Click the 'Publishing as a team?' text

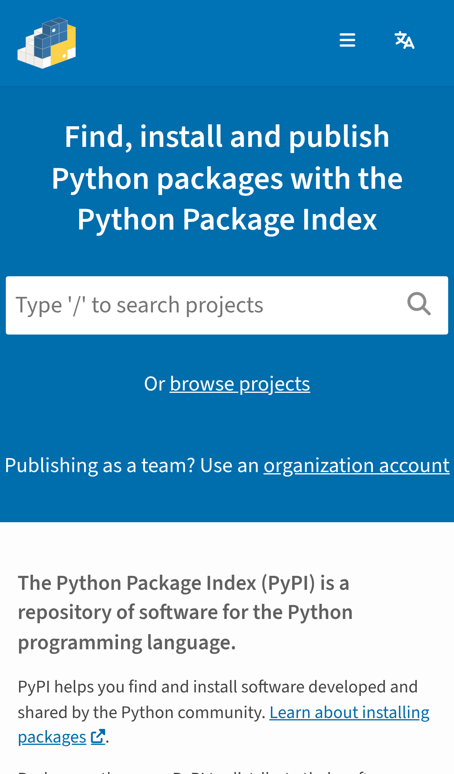click(100, 465)
